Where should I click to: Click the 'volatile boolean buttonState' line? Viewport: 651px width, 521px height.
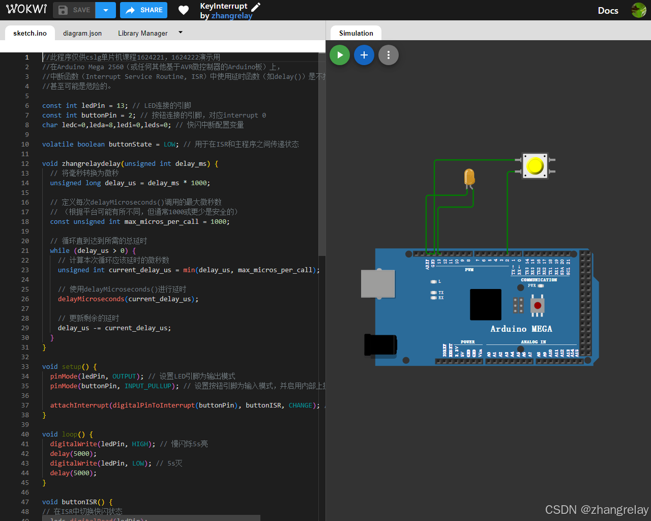point(170,144)
